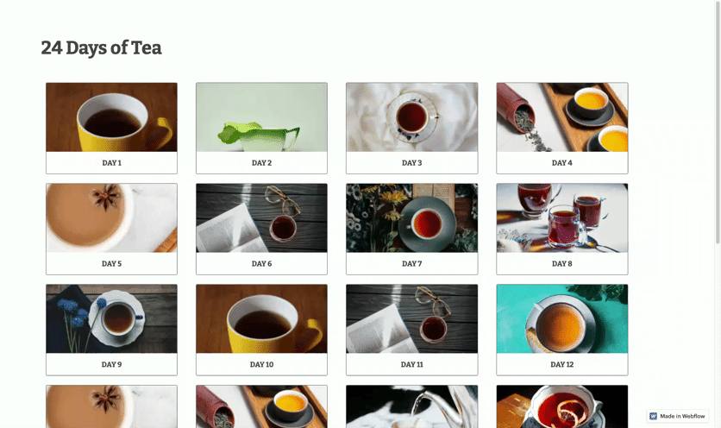The height and width of the screenshot is (428, 721).
Task: Click the DAY 11 card label
Action: pyautogui.click(x=412, y=364)
